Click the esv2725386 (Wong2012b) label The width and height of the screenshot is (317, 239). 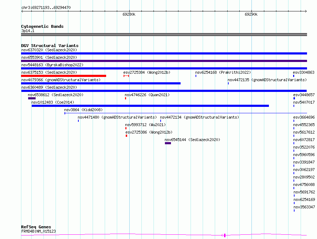tap(149, 132)
